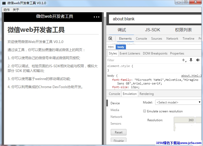Viewport: 203px width, 146px height.
Task: Open the Sources devtools tab
Action: 156,39
